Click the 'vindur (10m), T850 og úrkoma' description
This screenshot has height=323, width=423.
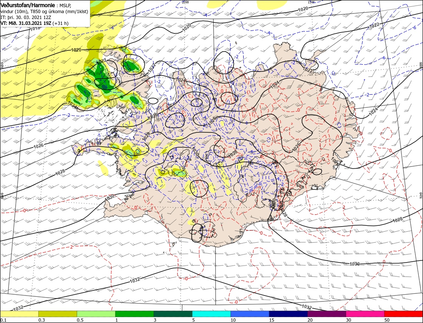[33, 11]
